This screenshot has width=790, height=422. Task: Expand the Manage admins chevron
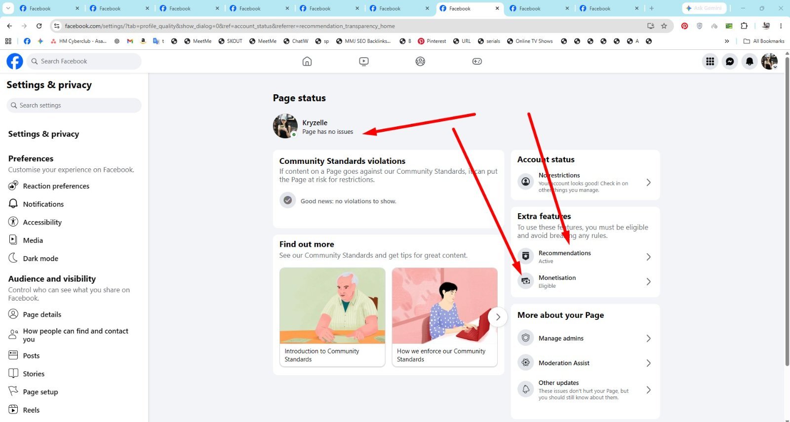[648, 338]
